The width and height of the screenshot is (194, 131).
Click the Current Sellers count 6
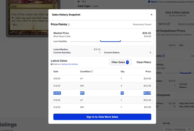click(150, 53)
